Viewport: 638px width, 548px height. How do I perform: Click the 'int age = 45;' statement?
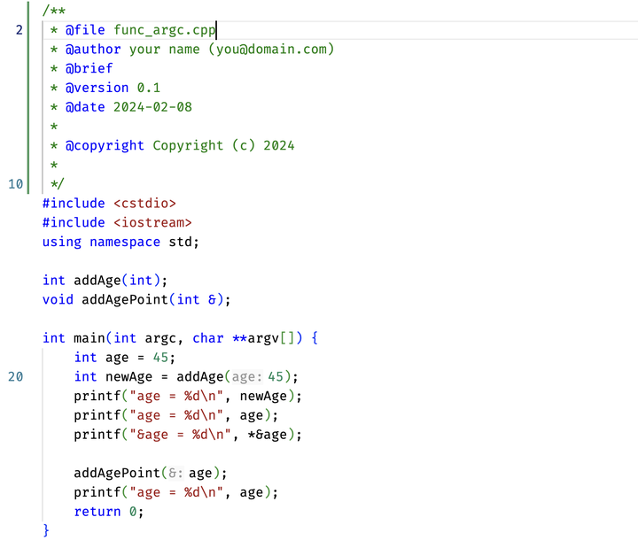point(125,358)
